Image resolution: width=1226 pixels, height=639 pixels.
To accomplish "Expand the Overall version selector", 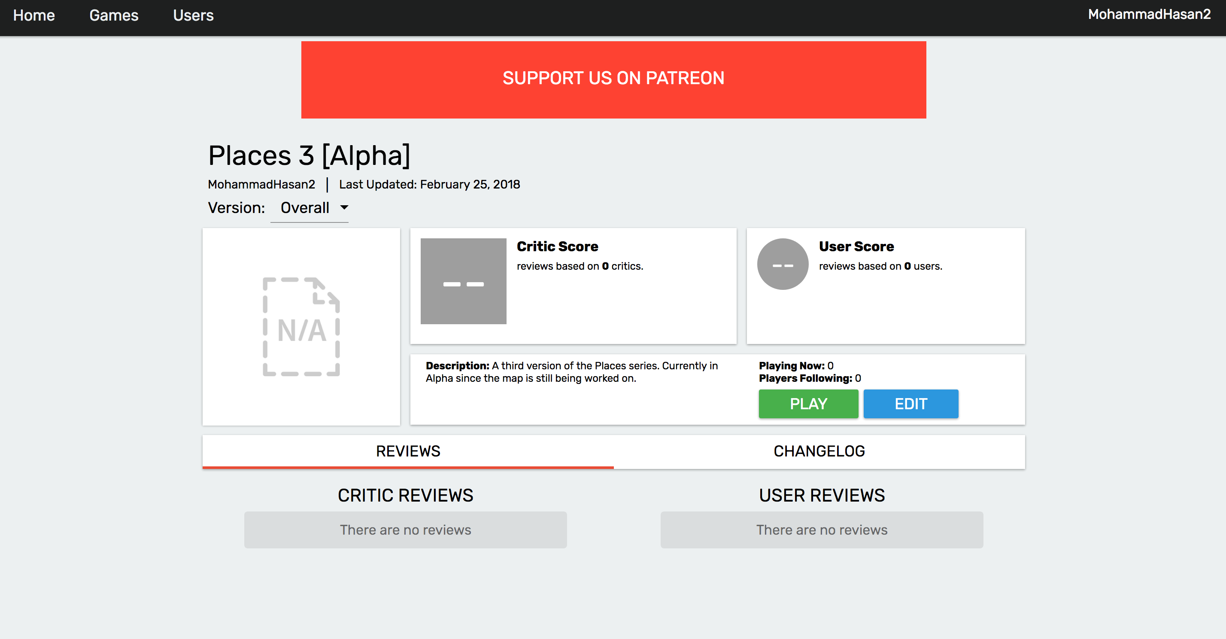I will tap(315, 207).
